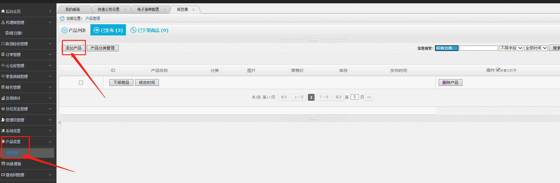Open the 已下架商品 (0) sub-tab
The height and width of the screenshot is (183, 560).
149,30
